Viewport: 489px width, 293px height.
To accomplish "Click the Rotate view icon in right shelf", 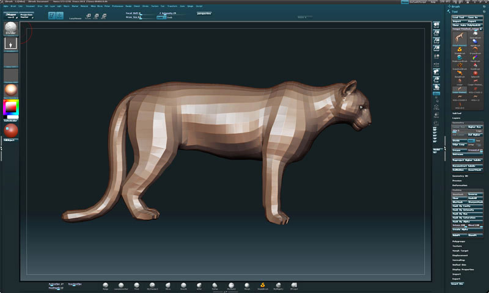I will (436, 87).
